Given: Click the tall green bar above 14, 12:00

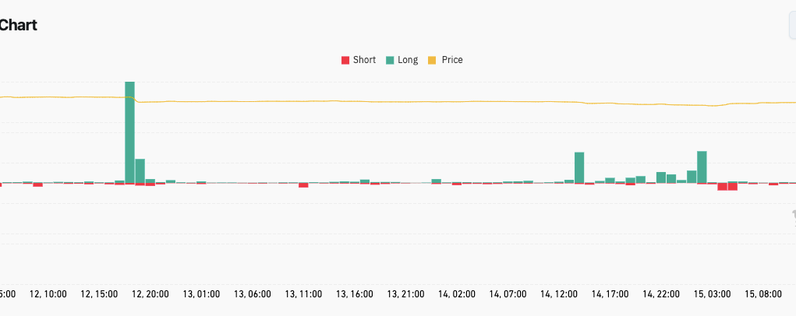Looking at the screenshot, I should pyautogui.click(x=579, y=167).
